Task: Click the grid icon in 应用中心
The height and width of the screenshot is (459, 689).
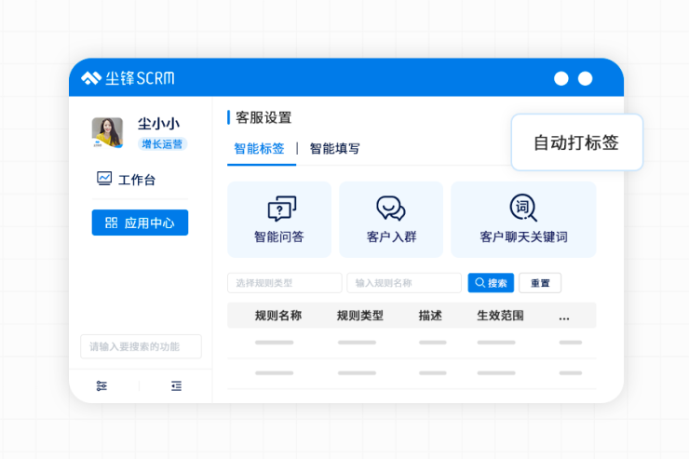Action: point(111,223)
